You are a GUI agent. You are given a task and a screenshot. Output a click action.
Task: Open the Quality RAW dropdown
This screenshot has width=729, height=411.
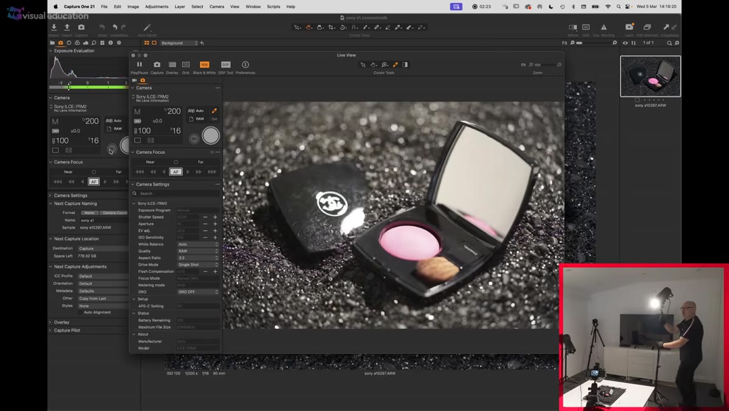[197, 250]
